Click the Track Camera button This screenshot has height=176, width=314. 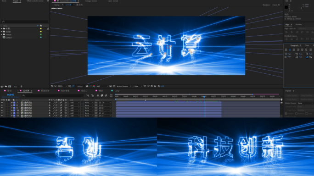pyautogui.click(x=292, y=96)
